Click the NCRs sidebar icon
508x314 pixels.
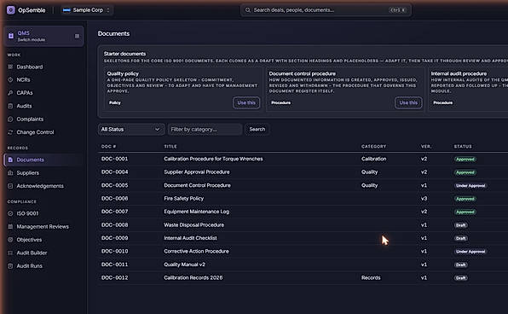click(10, 80)
